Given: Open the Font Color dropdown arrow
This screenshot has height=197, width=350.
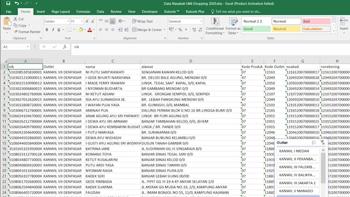Looking at the screenshot, I should [x=94, y=30].
